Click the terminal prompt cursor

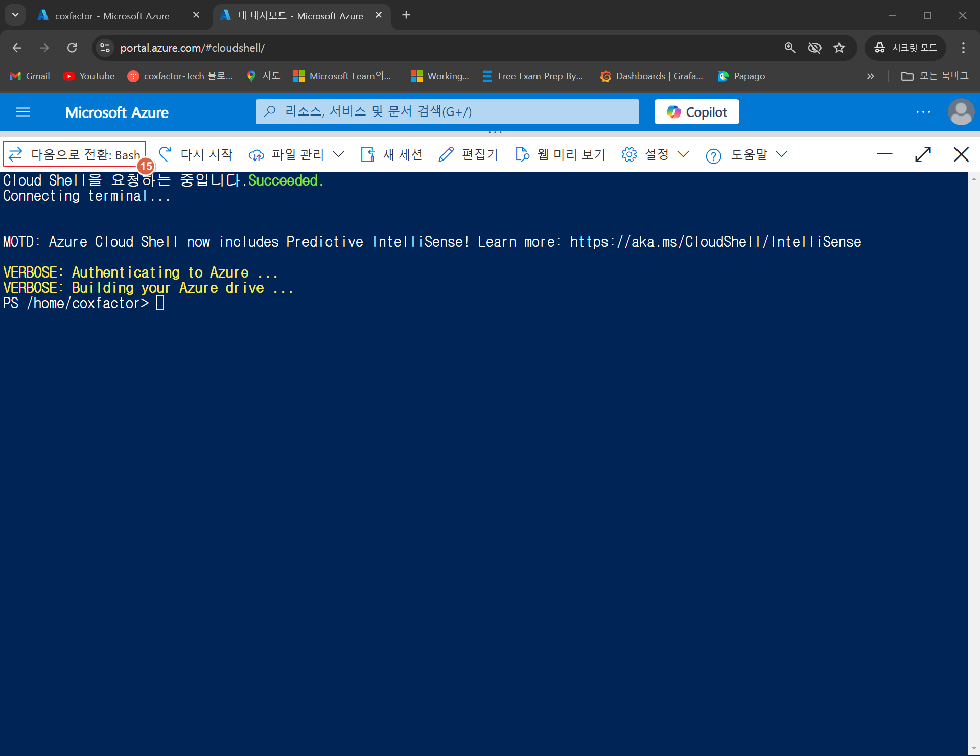coord(160,303)
